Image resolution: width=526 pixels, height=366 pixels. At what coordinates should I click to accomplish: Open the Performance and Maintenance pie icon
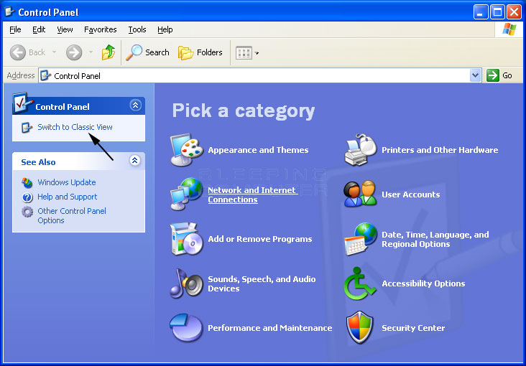186,327
